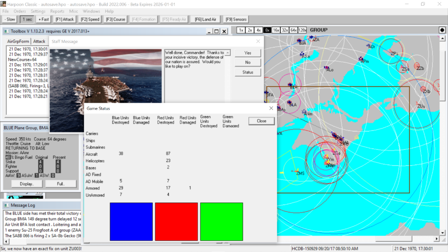Set map zoom to 64x
The image size is (448, 252).
point(293,30)
